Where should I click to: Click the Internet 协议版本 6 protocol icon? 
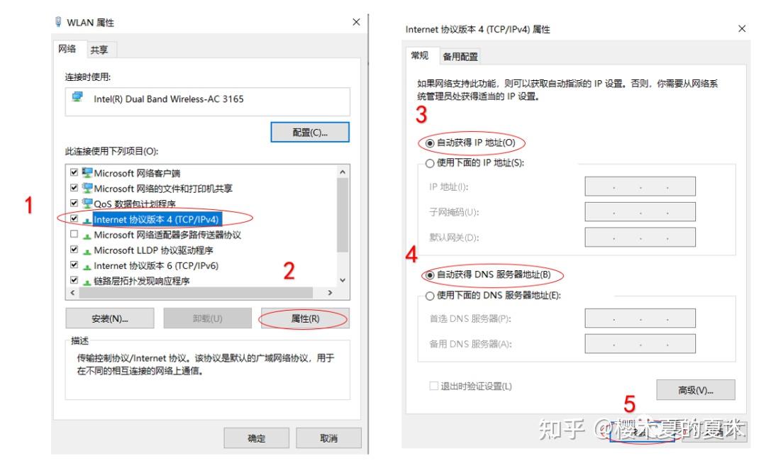pos(87,267)
